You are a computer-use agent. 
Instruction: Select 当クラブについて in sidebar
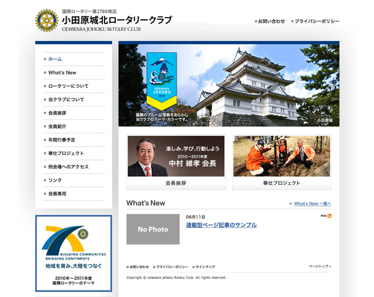point(66,99)
